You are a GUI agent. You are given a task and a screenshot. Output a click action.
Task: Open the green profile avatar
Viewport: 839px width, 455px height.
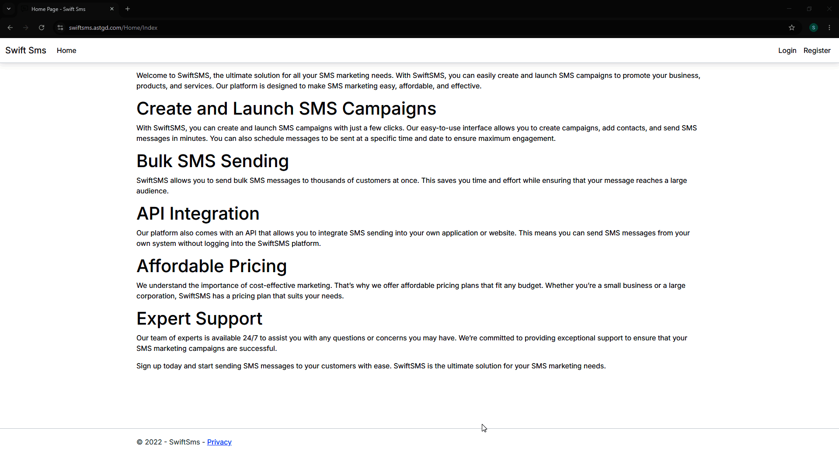[814, 28]
